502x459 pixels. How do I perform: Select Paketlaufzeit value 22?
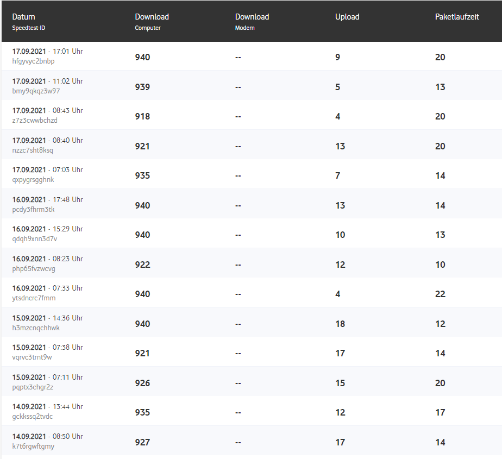coord(440,294)
